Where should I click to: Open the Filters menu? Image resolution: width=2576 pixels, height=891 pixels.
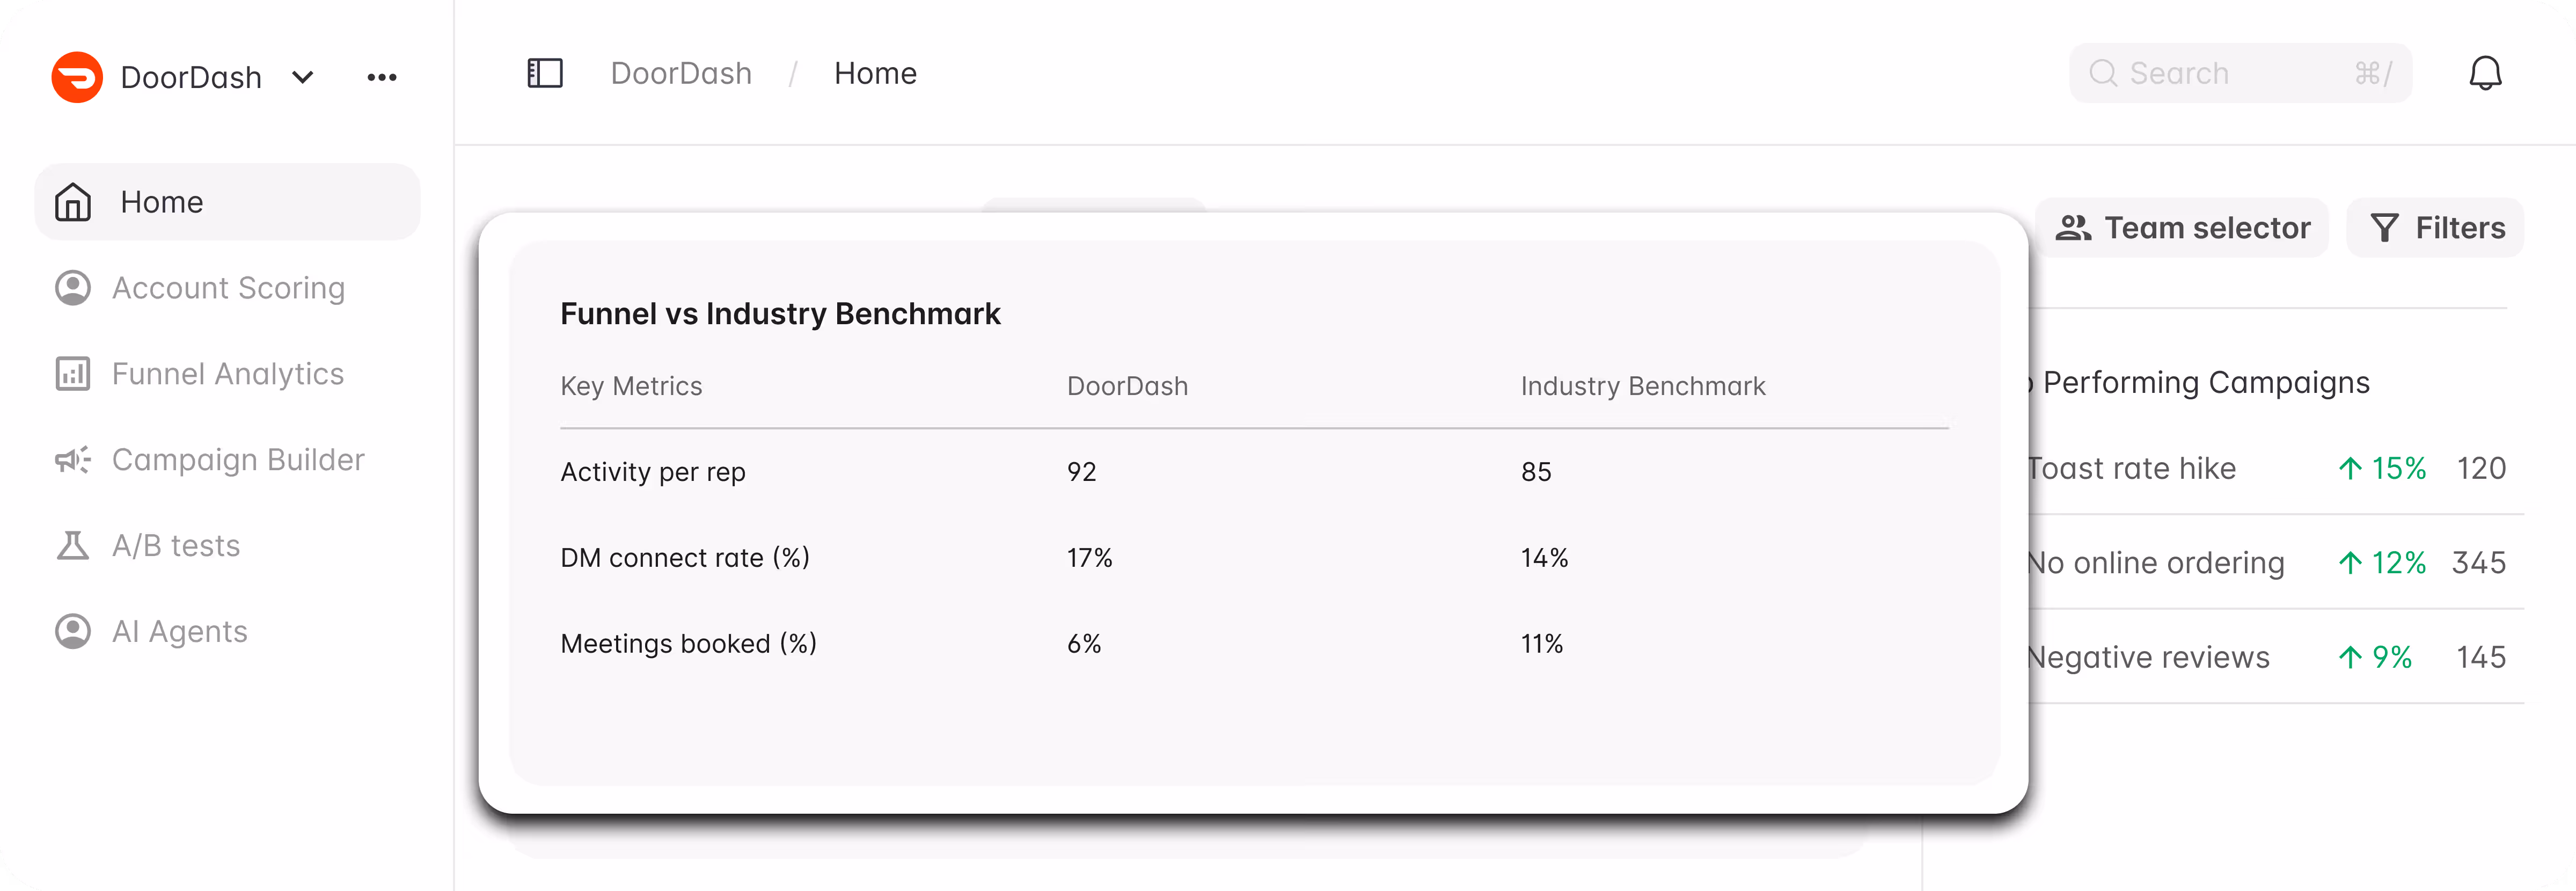(2436, 228)
